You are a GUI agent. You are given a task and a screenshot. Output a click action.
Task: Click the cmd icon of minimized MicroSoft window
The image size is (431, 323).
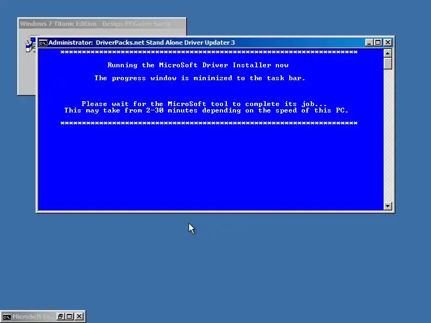pyautogui.click(x=6, y=317)
